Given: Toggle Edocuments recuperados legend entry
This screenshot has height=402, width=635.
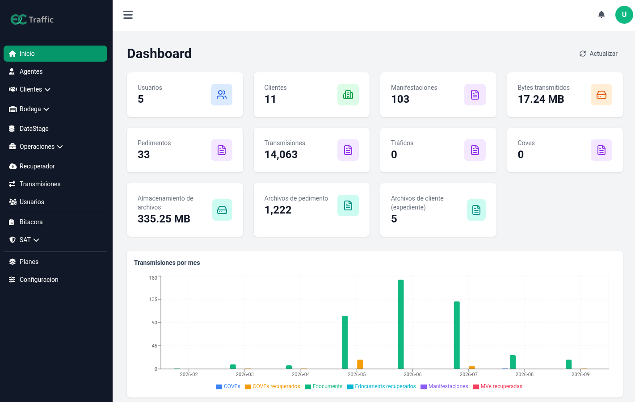Looking at the screenshot, I should click(381, 386).
